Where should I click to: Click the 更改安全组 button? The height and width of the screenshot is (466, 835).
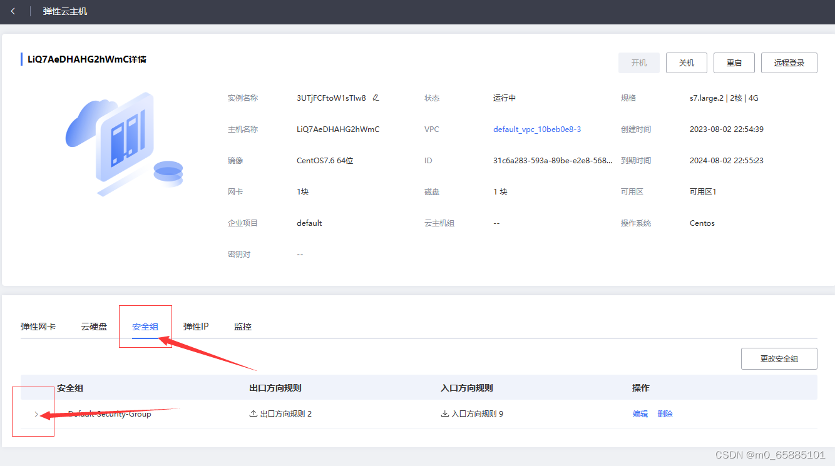click(779, 359)
